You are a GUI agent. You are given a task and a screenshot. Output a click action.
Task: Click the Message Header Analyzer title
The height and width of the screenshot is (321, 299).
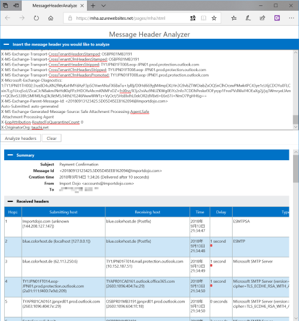click(x=149, y=35)
